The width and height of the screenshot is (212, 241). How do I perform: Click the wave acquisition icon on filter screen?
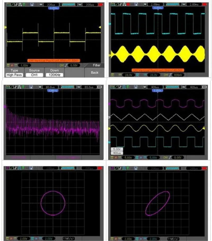pyautogui.click(x=8, y=5)
